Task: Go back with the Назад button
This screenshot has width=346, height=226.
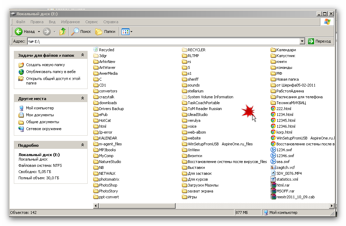Action: [x=25, y=31]
